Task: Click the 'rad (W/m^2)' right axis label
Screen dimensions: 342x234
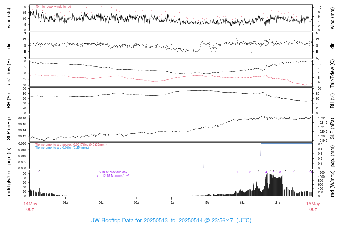Action: coord(332,184)
